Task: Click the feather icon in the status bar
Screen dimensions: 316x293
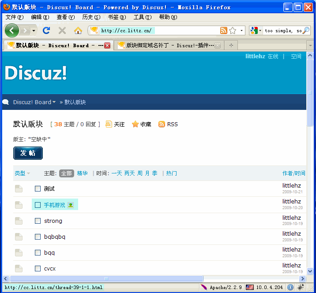Action: 203,287
